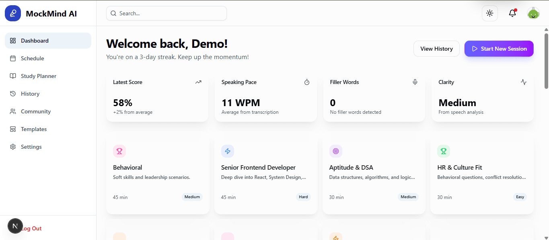The height and width of the screenshot is (240, 549).
Task: Click the trophy icon on Behavioral card
Action: [x=119, y=151]
